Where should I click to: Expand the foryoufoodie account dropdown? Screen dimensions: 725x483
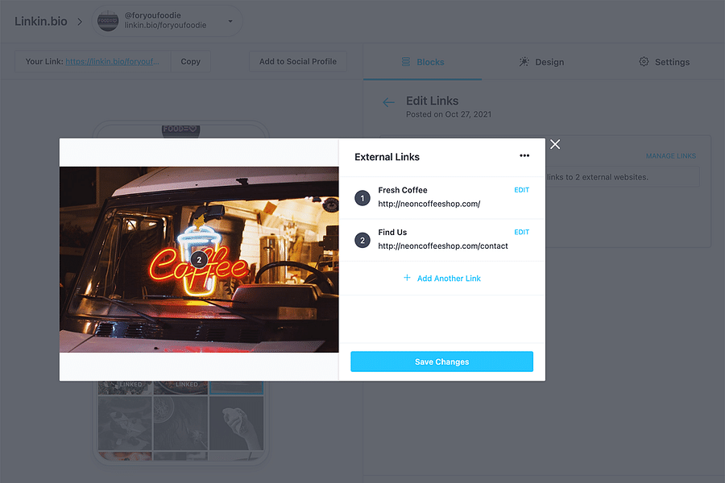pyautogui.click(x=229, y=19)
